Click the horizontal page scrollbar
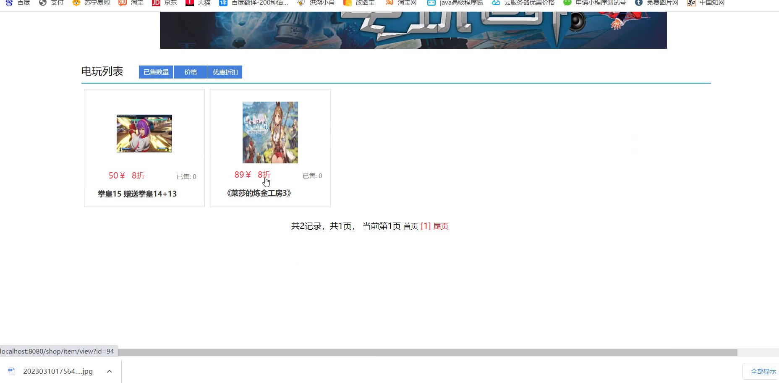This screenshot has height=383, width=779. click(427, 353)
